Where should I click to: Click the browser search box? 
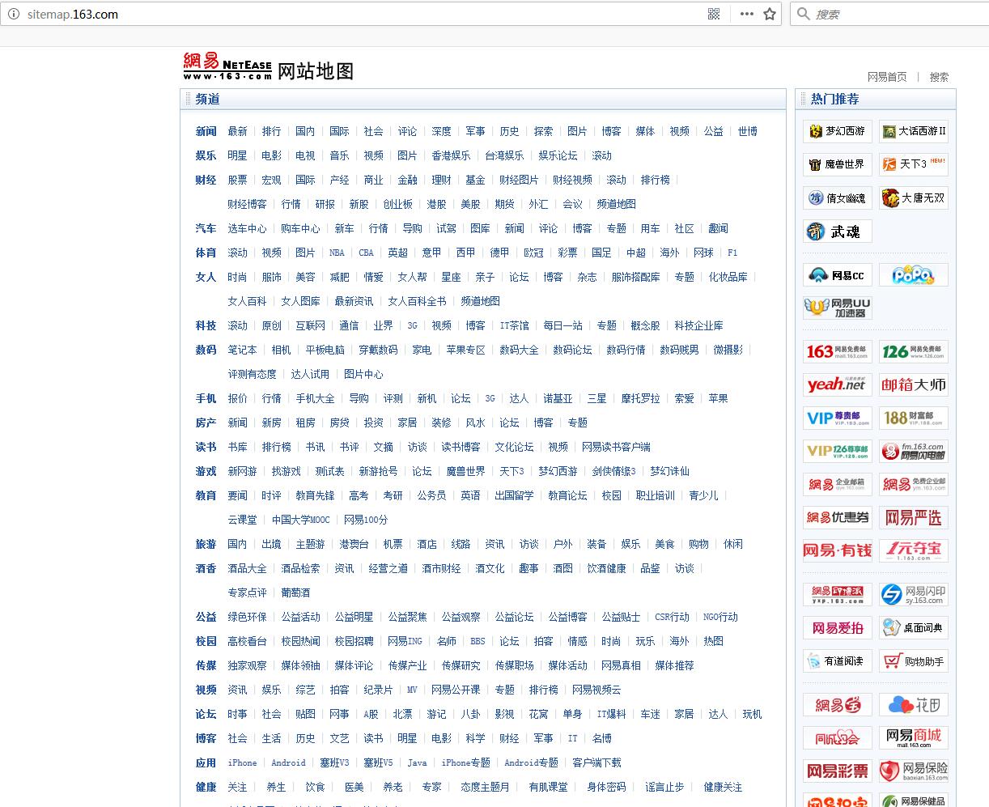point(890,14)
